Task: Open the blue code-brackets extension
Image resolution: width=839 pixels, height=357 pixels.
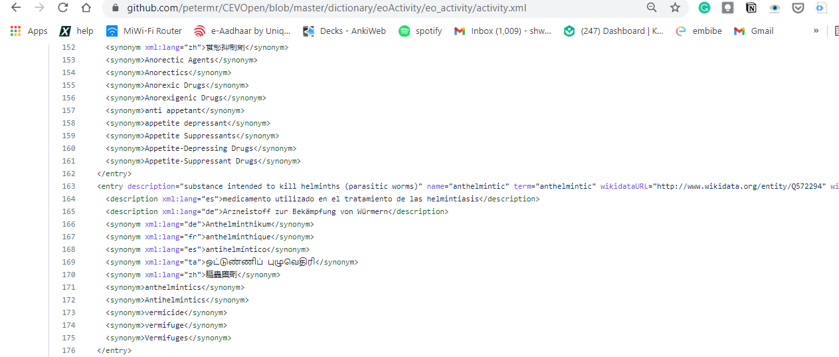Action: tap(821, 8)
